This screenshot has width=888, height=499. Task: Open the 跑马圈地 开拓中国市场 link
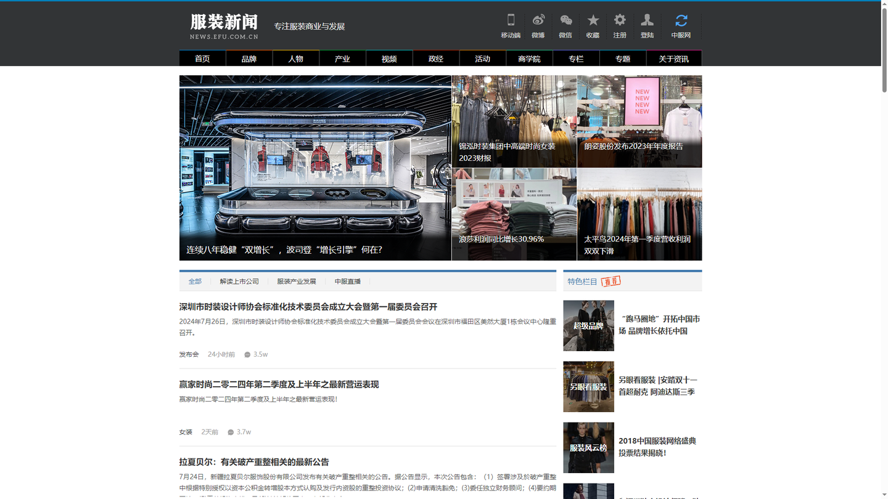[x=659, y=325]
